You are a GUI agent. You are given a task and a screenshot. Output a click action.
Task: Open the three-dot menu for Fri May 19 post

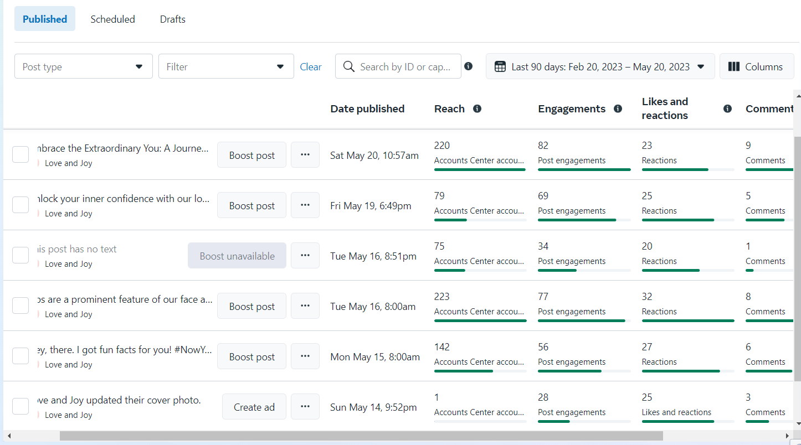point(305,205)
